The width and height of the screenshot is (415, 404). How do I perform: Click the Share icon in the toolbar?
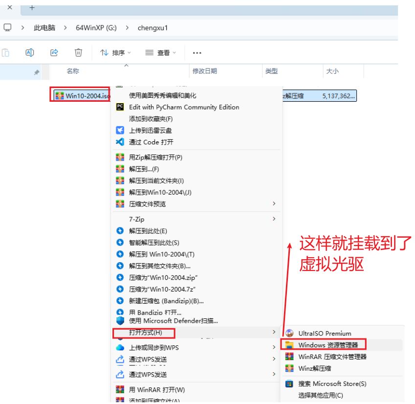coord(54,53)
